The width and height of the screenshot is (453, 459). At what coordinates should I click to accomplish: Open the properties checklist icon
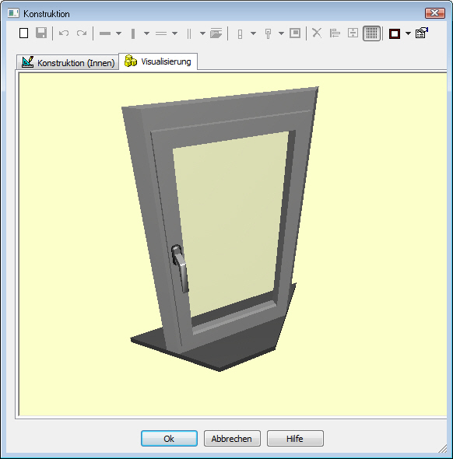(x=421, y=33)
